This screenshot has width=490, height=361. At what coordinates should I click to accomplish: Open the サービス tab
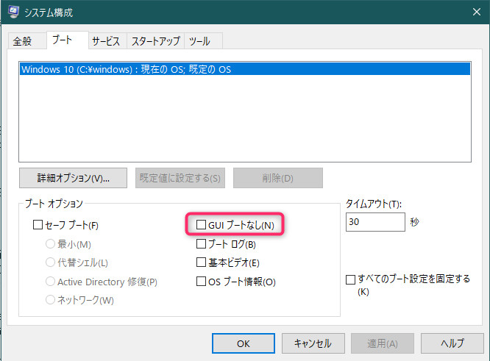coord(106,41)
